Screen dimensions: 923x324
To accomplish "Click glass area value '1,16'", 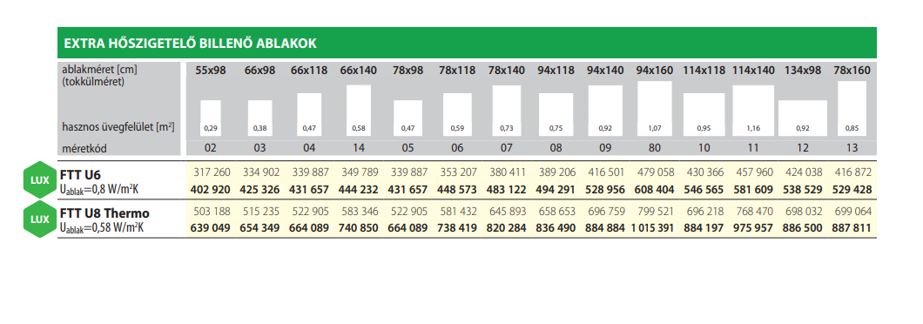I will click(x=753, y=128).
